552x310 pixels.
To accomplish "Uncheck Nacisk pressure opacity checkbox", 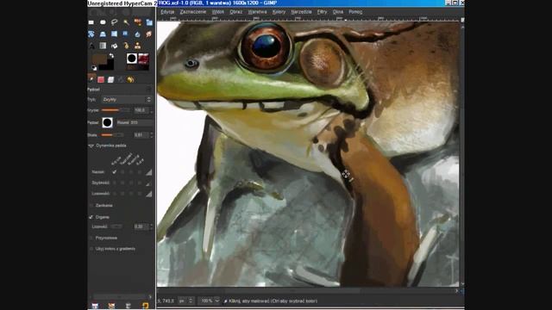I will pyautogui.click(x=114, y=172).
